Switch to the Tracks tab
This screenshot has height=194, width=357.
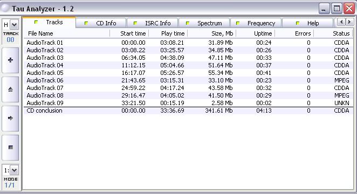pos(49,22)
